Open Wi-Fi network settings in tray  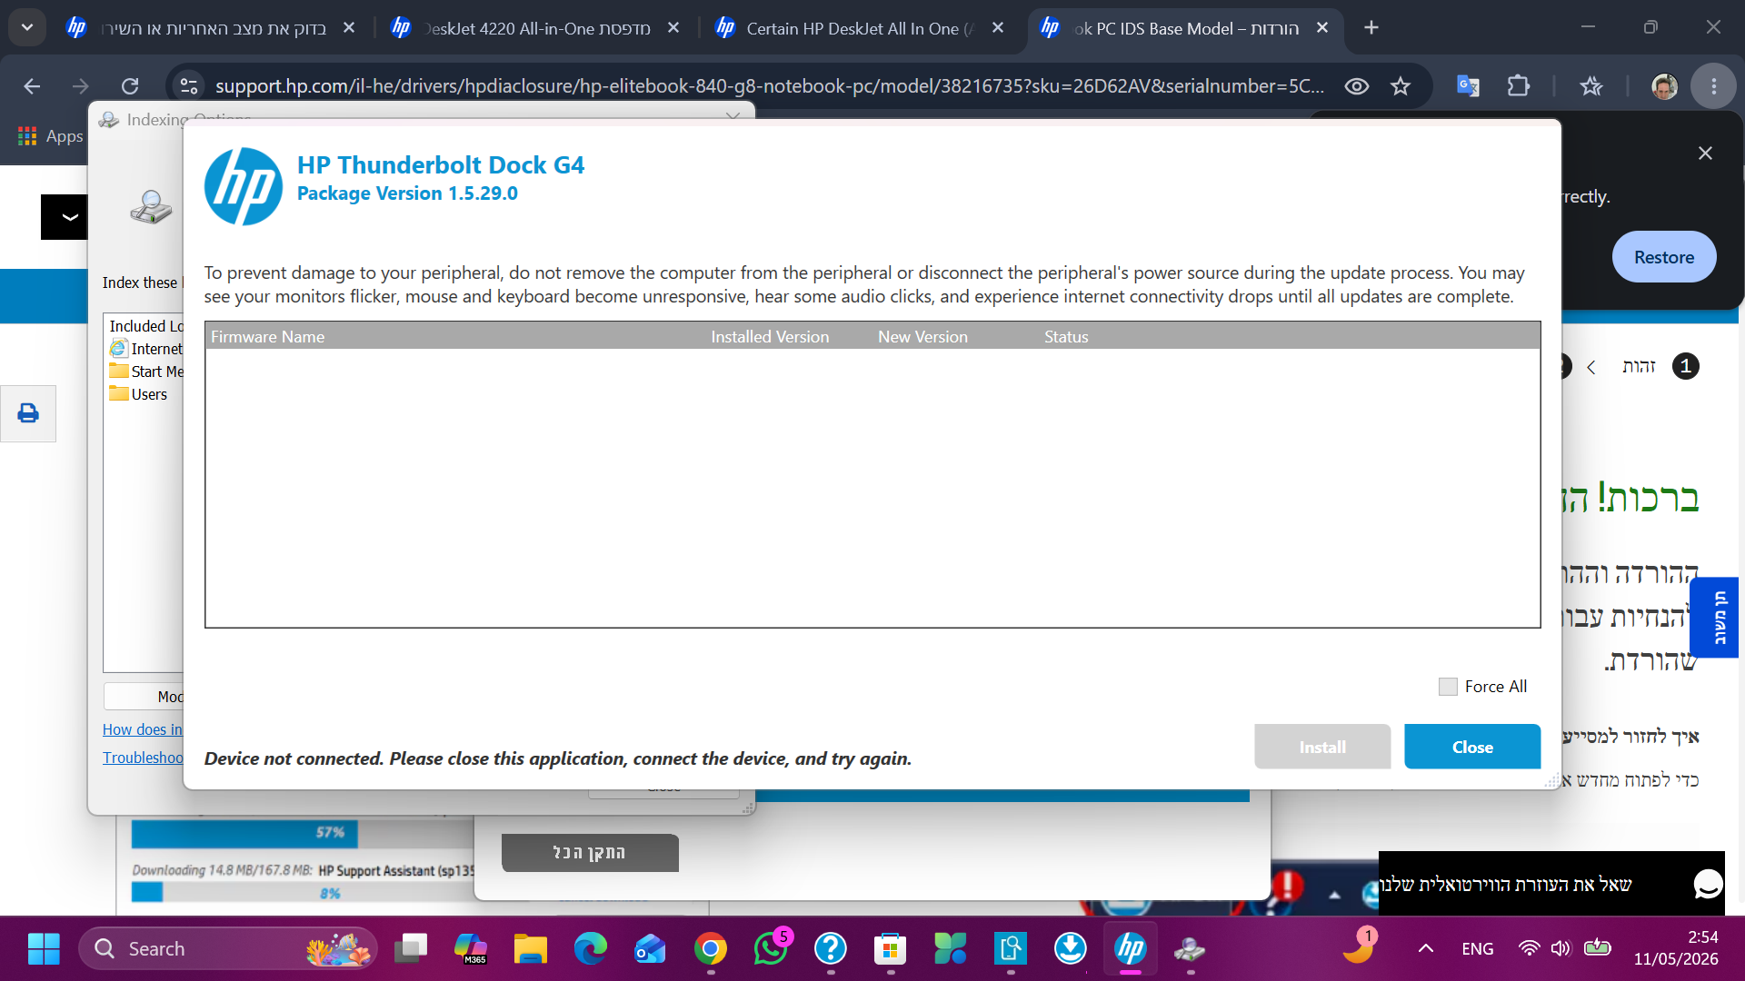[x=1530, y=949]
